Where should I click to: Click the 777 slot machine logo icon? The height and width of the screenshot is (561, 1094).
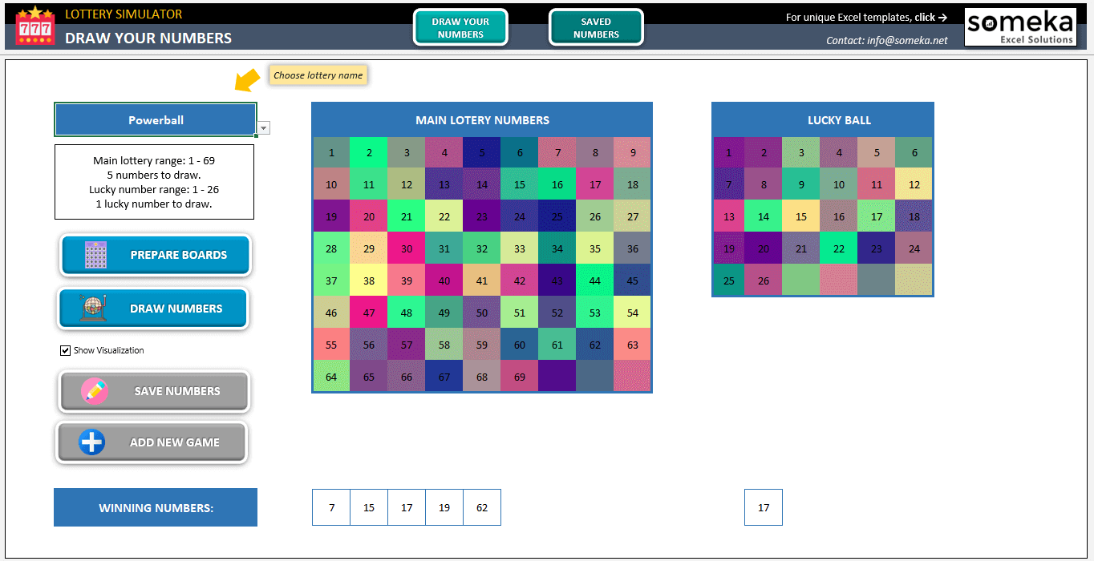35,26
